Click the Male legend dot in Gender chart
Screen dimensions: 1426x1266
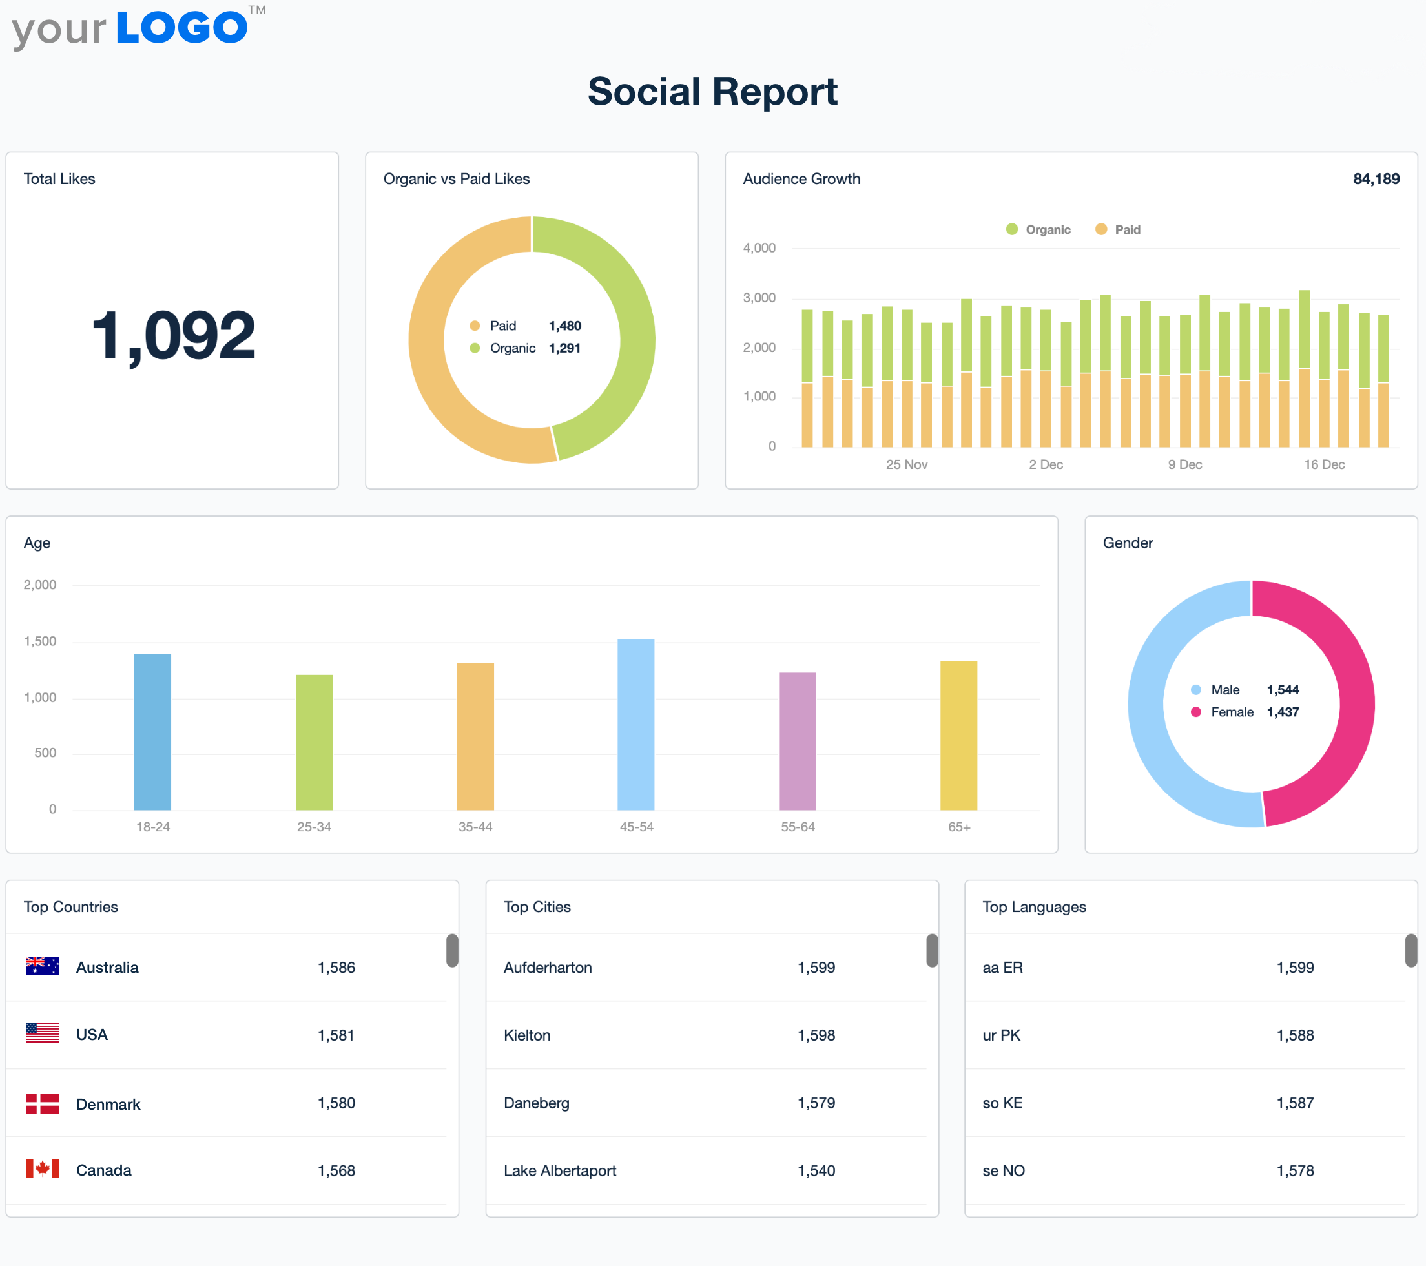1198,690
